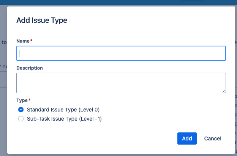This screenshot has height=156, width=237.
Task: Click the empty dialog area left of Add
Action: 97,138
